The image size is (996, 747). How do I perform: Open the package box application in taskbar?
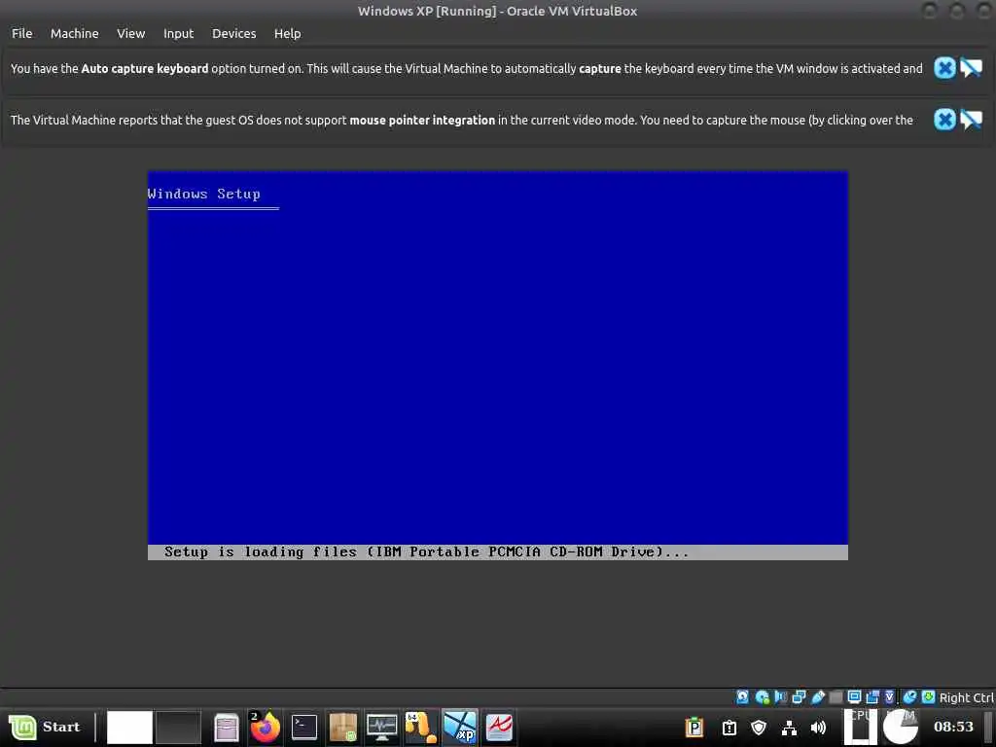click(343, 728)
